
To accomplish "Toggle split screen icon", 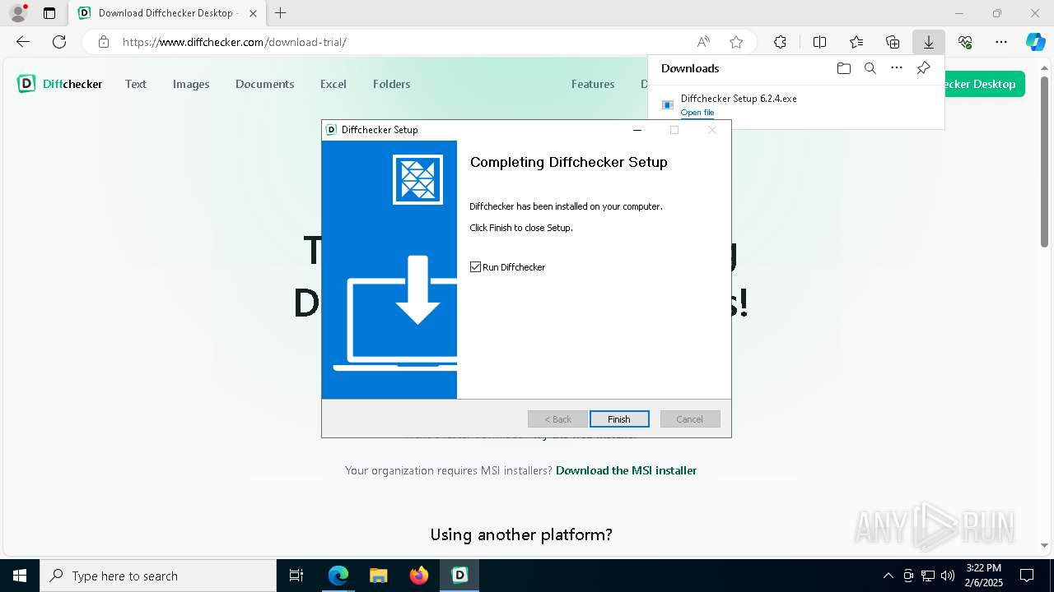I will 819,42.
